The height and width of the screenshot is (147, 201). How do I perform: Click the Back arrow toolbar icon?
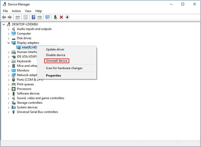click(4, 17)
